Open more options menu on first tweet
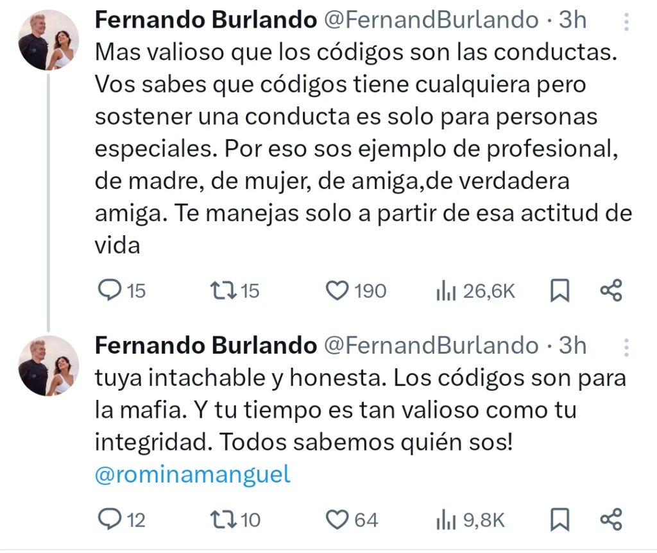This screenshot has width=657, height=553. [627, 22]
